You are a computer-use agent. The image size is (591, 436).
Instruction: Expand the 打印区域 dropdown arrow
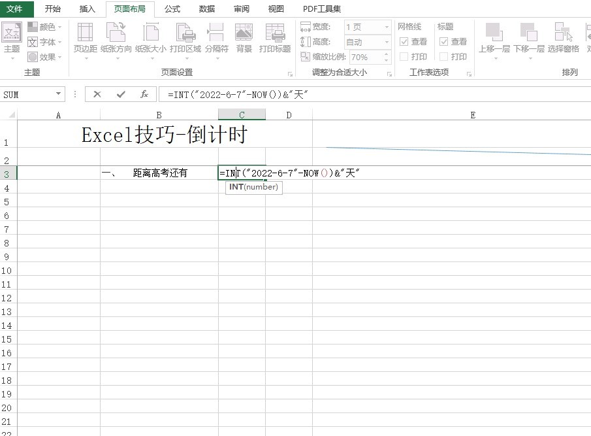point(187,58)
